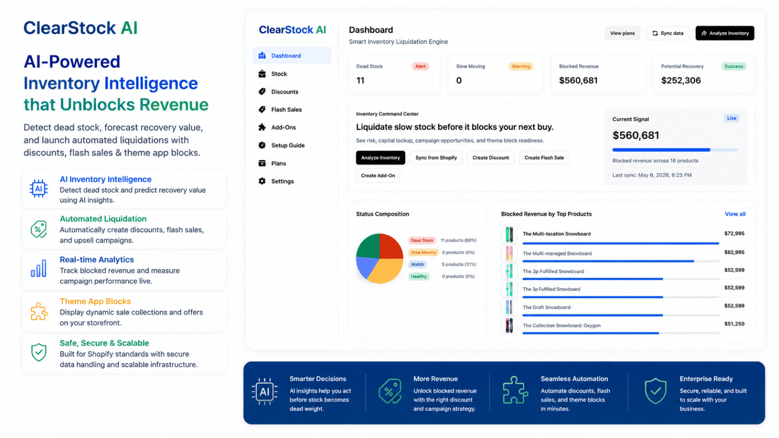Viewport: 779px width, 438px height.
Task: Click the shield check icon beside Enterprise Ready
Action: (655, 391)
